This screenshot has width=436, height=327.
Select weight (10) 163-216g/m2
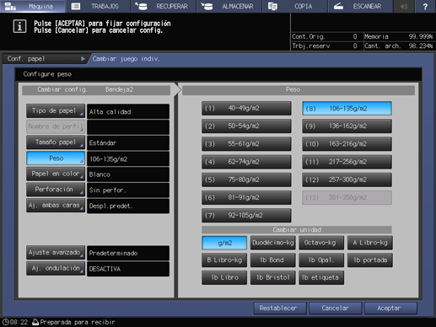(x=347, y=144)
